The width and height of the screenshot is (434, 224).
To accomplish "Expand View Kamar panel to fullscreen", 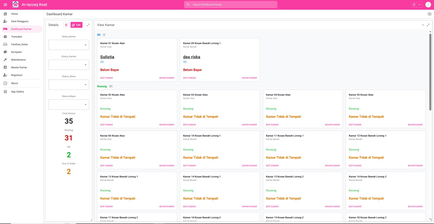I will point(428,25).
